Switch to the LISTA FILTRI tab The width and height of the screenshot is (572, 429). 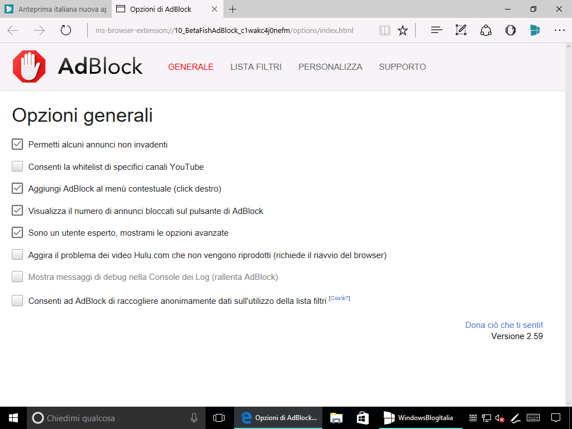coord(256,67)
